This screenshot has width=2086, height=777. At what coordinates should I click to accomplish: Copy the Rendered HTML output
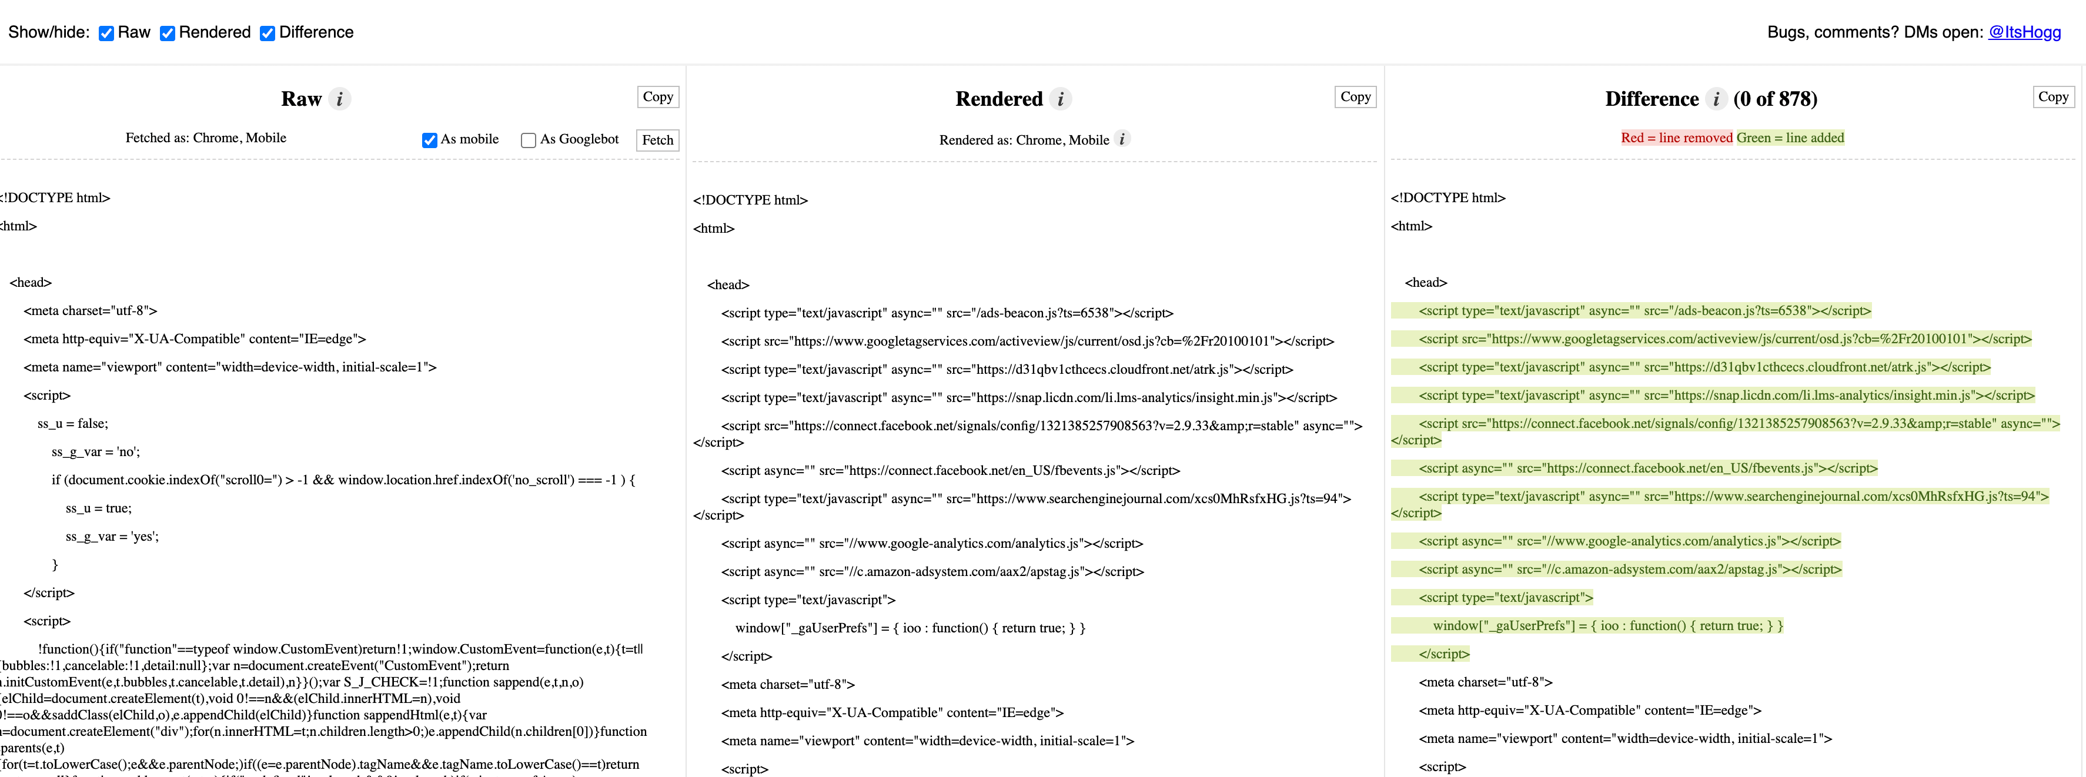click(1355, 96)
